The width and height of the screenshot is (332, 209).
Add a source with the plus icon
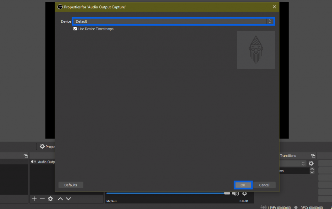pos(34,199)
